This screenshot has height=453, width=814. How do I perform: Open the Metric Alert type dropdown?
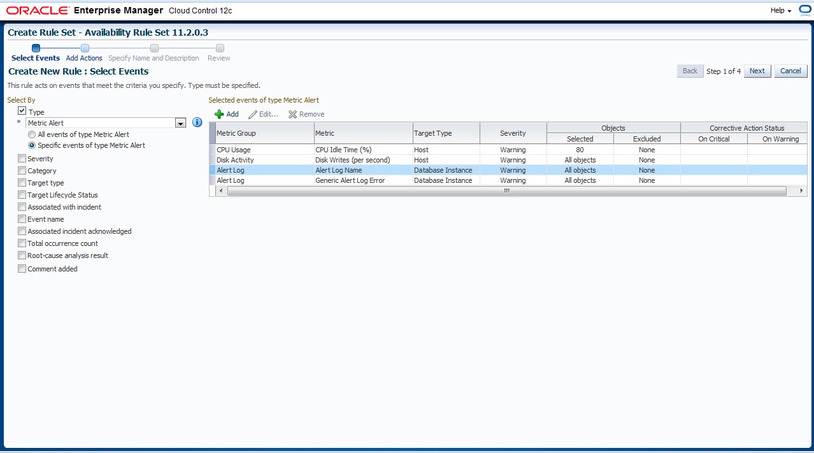tap(180, 123)
